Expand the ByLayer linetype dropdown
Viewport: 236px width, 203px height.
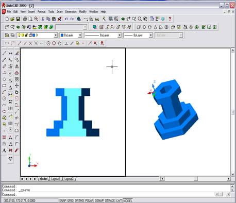coord(119,36)
